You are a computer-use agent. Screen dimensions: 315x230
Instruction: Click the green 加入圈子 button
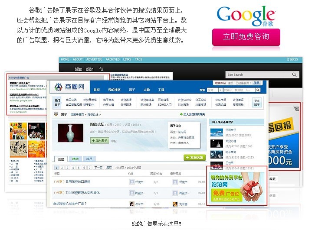(99, 140)
